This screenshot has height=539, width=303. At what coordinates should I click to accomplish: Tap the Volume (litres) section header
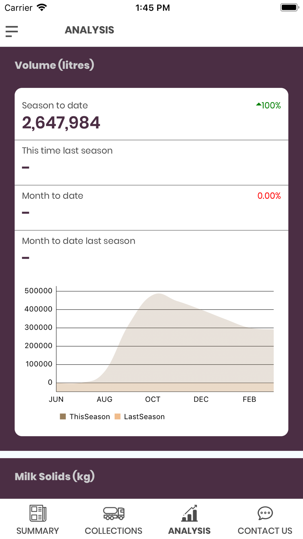(x=55, y=65)
